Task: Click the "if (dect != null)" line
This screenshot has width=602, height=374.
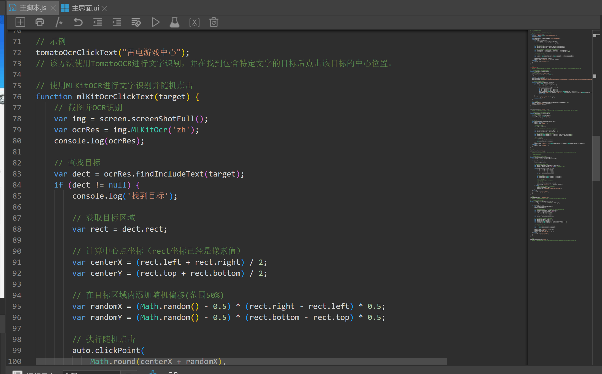Action: coord(97,185)
